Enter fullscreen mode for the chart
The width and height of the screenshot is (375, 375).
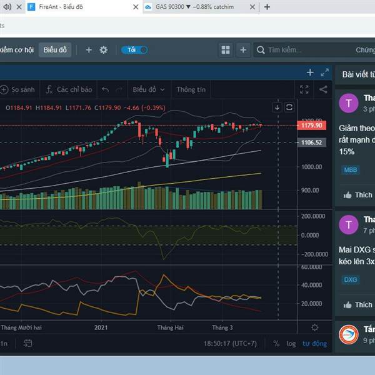tap(304, 89)
